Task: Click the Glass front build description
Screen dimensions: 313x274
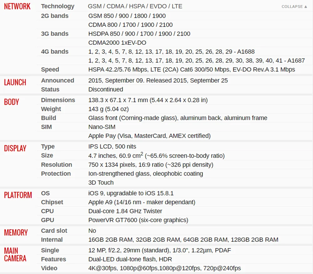Action: click(x=178, y=118)
